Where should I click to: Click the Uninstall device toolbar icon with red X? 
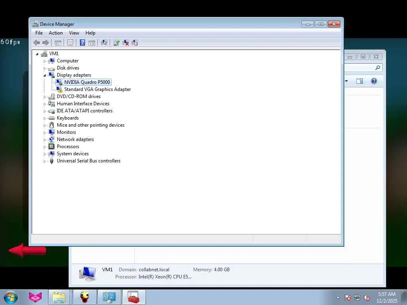[x=126, y=43]
